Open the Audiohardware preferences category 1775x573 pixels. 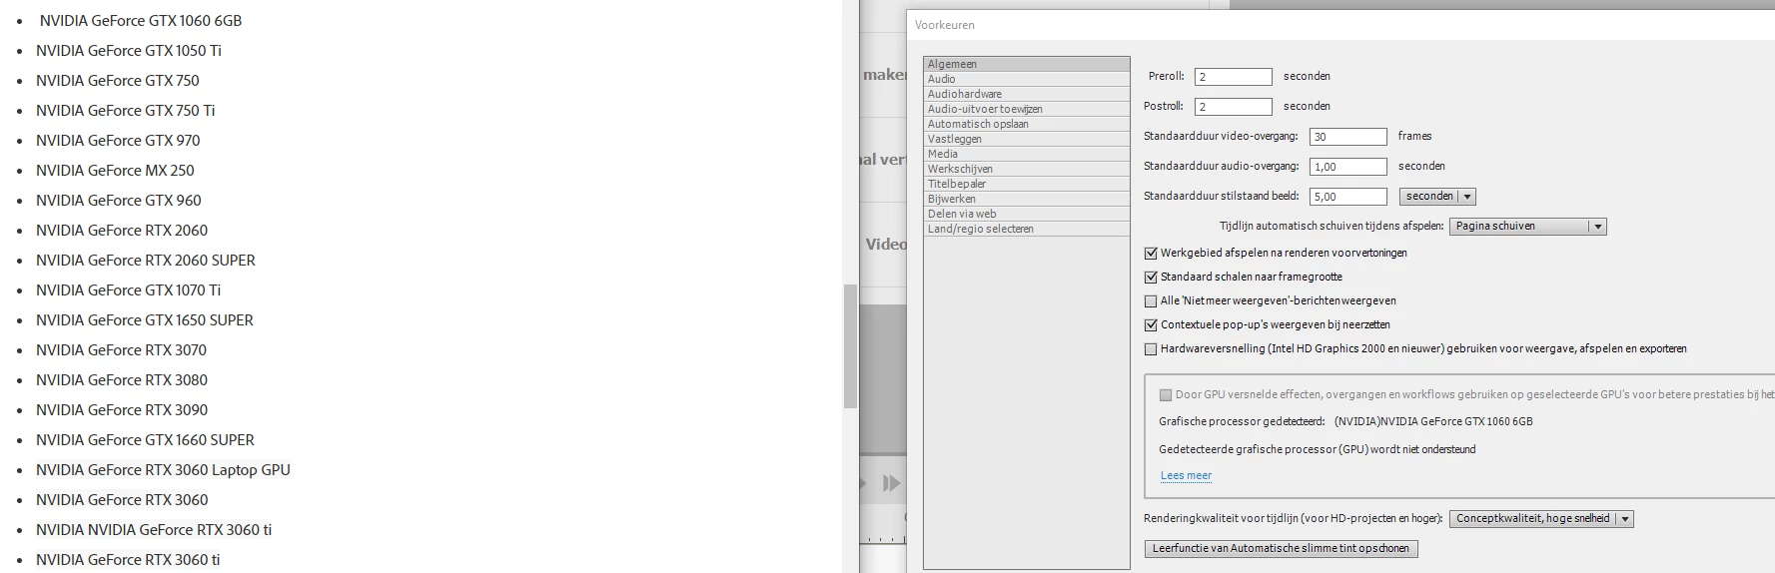point(1026,94)
